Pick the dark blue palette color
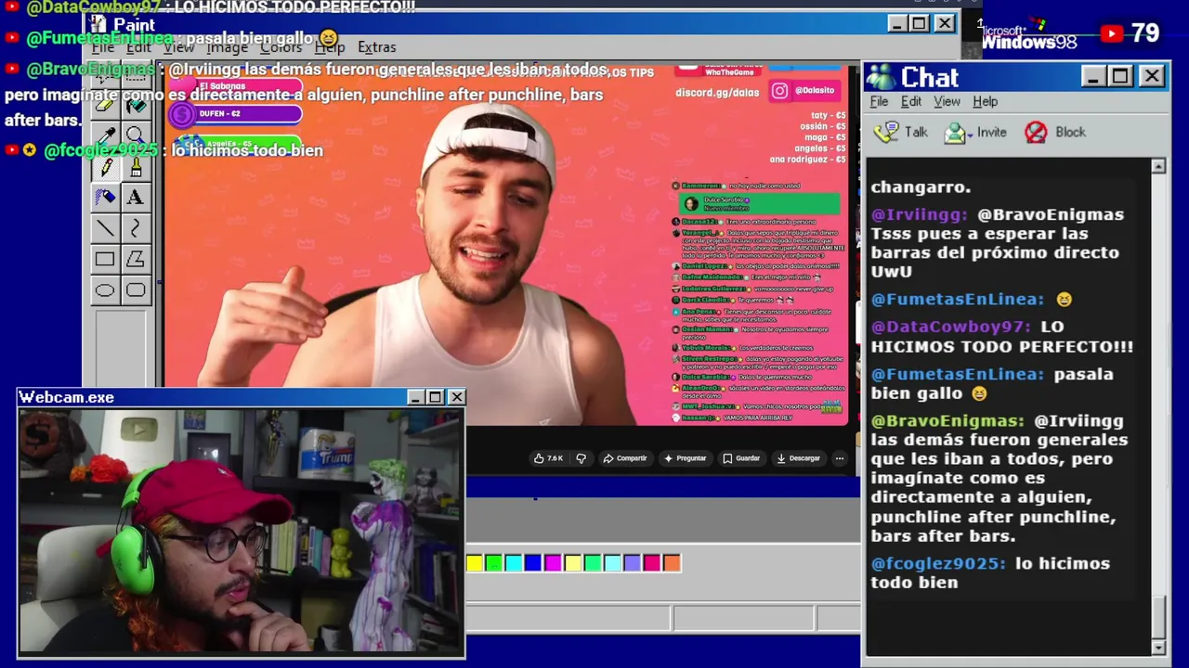The width and height of the screenshot is (1189, 668). [533, 563]
